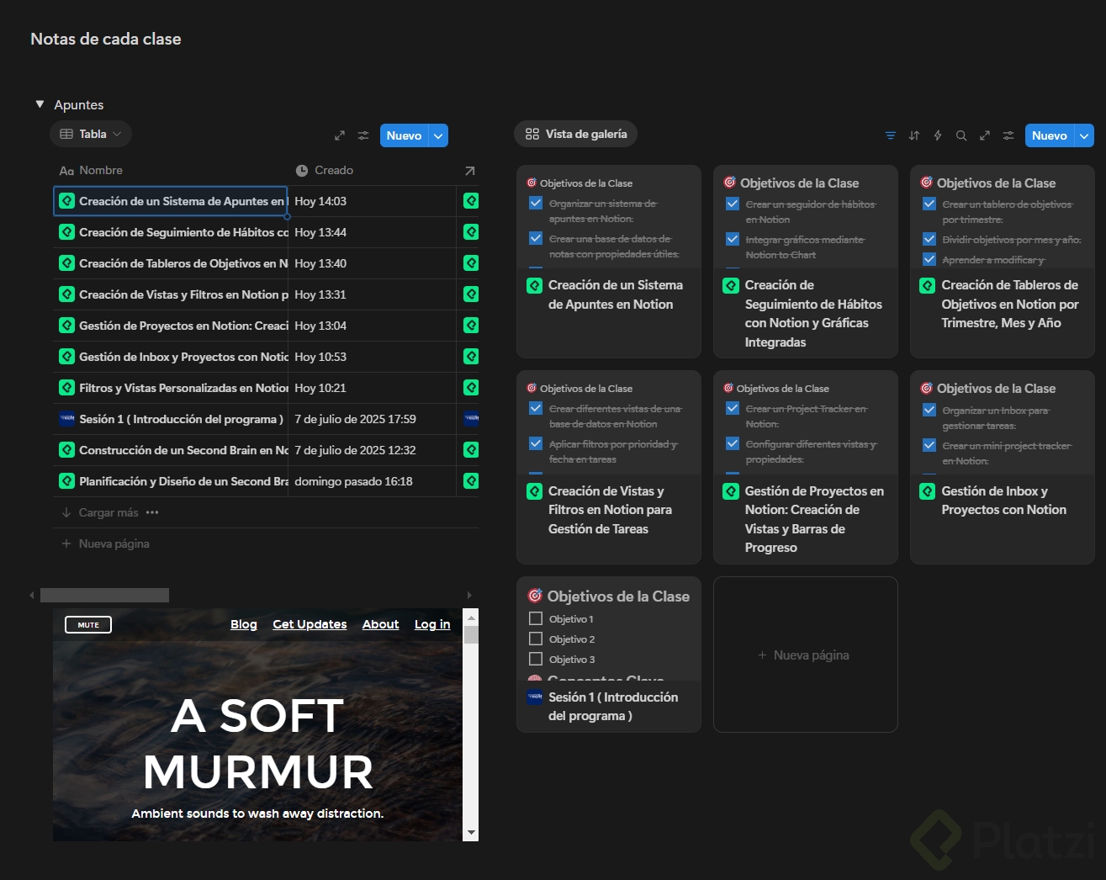
Task: Click page icon of Planificación y Diseño row
Action: [67, 481]
